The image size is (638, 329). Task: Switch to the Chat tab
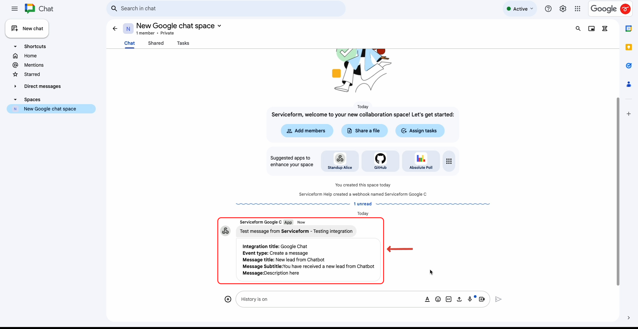pyautogui.click(x=130, y=43)
